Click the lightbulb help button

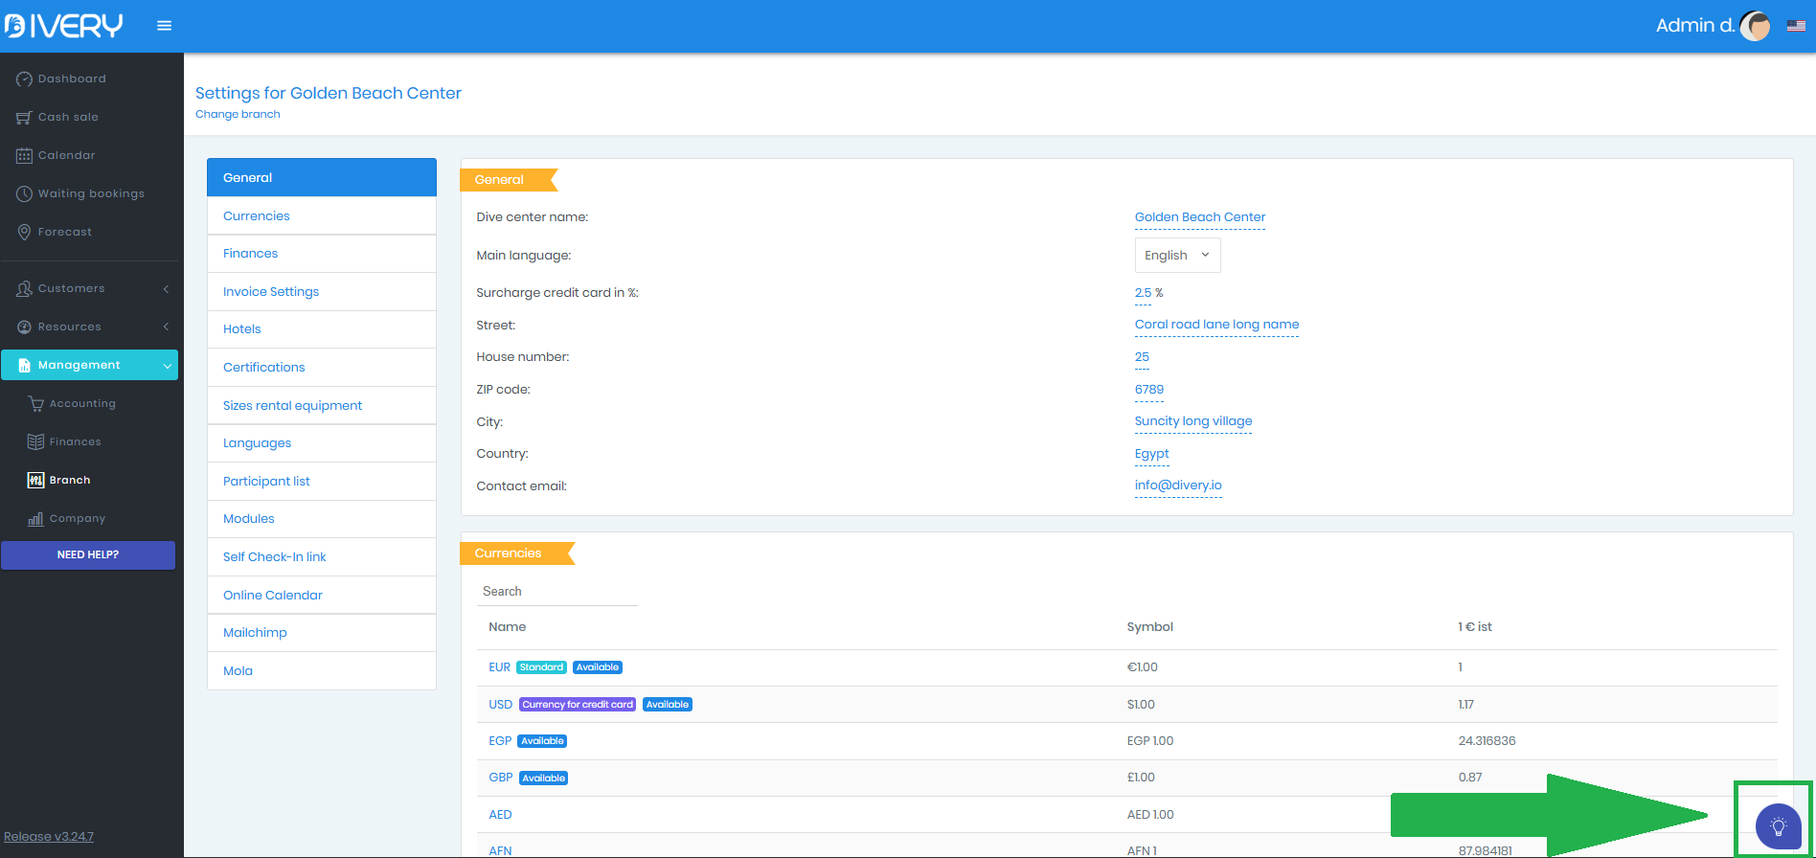pyautogui.click(x=1778, y=825)
